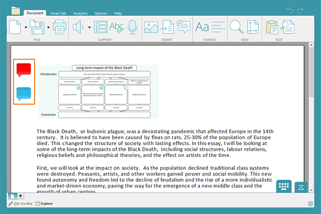
Task: Run the Abc spell check
Action: [x=116, y=27]
